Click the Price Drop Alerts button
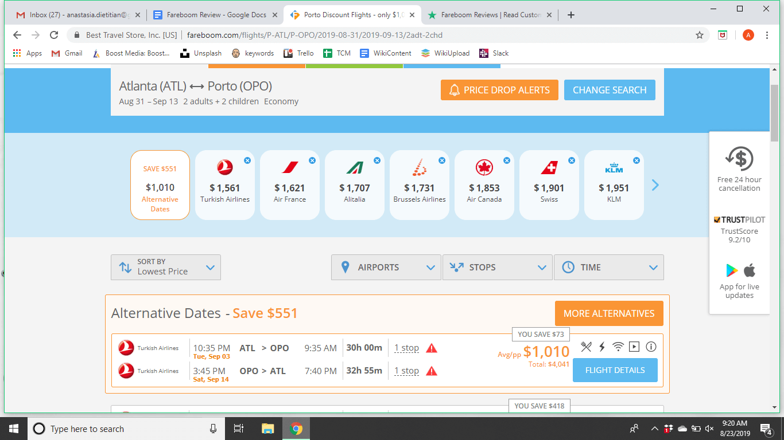The image size is (784, 440). (499, 90)
